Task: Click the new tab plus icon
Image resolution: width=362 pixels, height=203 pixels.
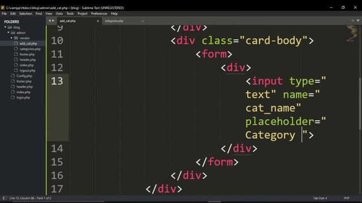Action: click(353, 20)
